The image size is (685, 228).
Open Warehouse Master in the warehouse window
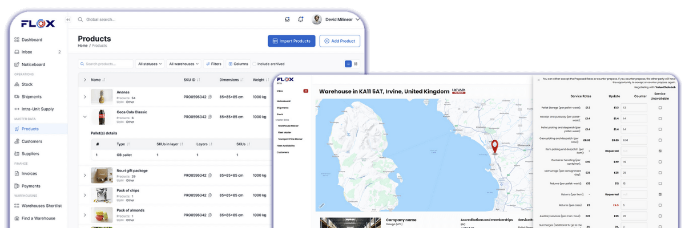point(288,126)
